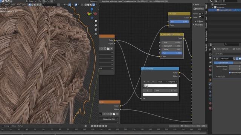Open ColorRamp tools chevron menu

(x=153, y=82)
